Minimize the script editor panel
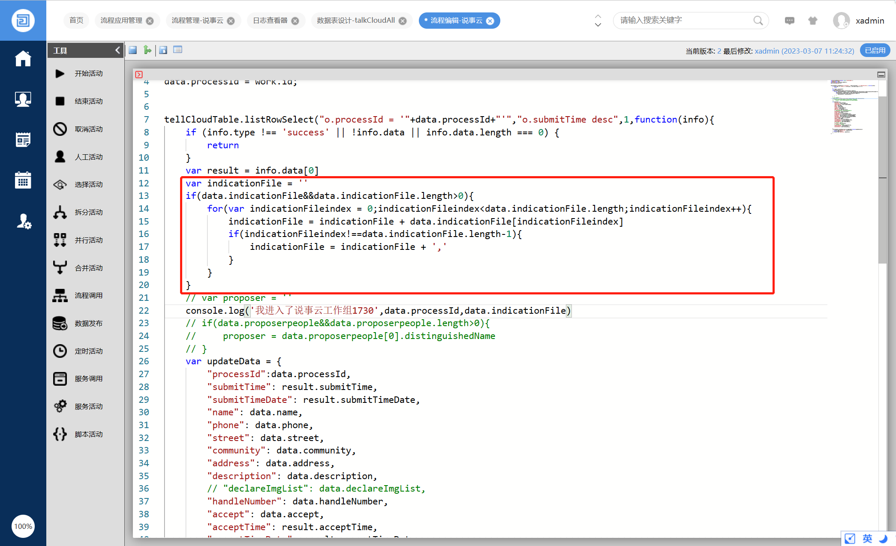This screenshot has width=896, height=546. tap(881, 75)
